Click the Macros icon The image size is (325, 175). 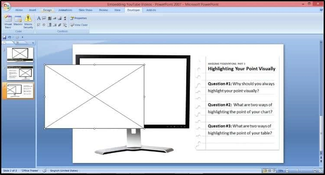18,21
